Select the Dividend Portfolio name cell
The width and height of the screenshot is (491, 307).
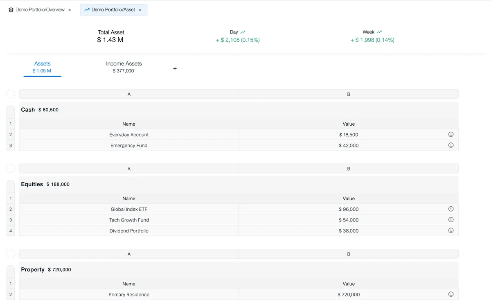(x=129, y=230)
